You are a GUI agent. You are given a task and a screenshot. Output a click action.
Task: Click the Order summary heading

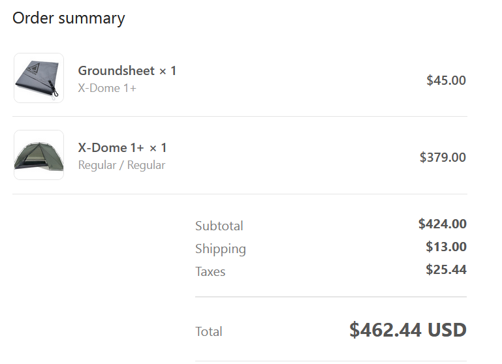pos(69,18)
